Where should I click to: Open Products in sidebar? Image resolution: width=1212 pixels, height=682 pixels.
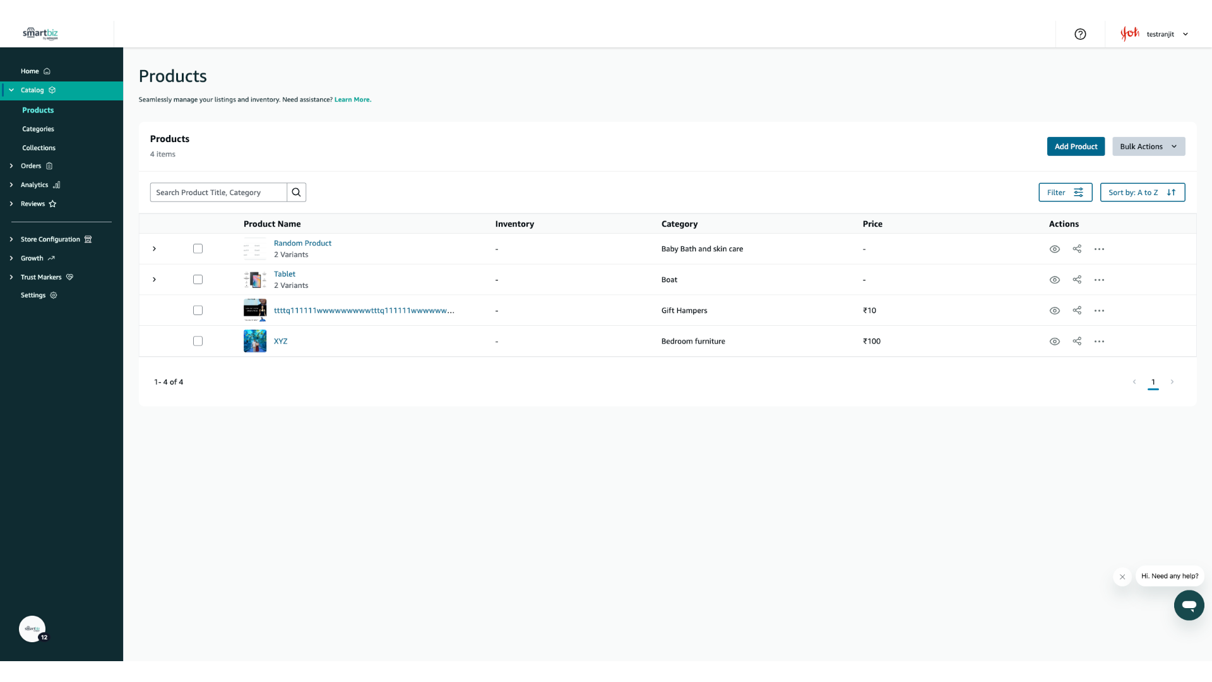point(38,110)
